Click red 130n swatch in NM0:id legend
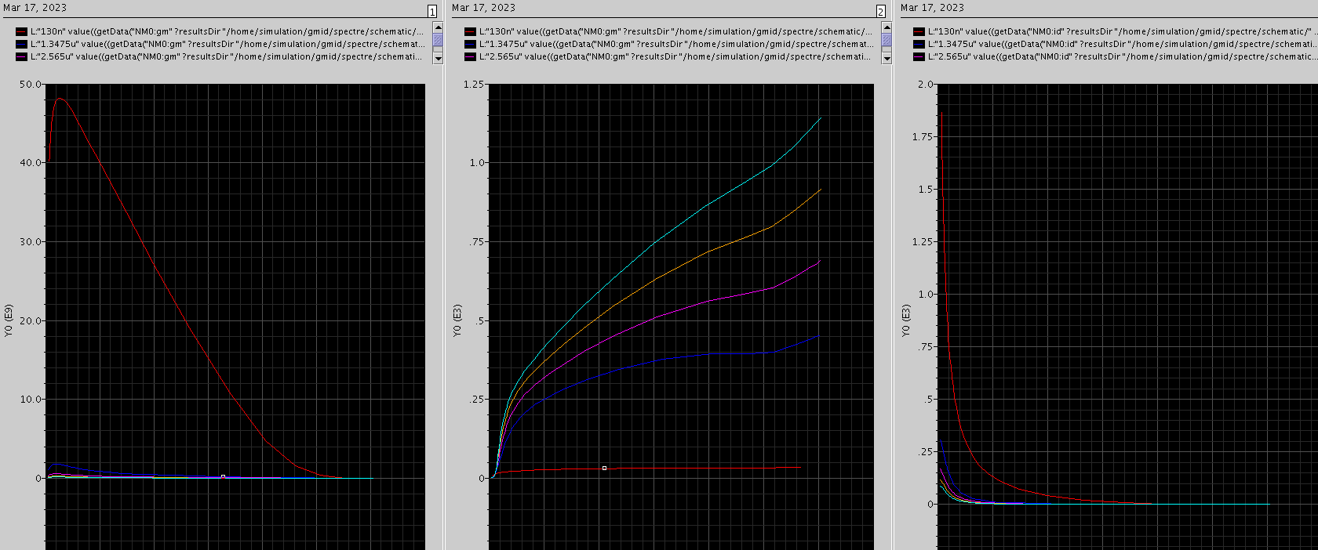 pyautogui.click(x=919, y=32)
